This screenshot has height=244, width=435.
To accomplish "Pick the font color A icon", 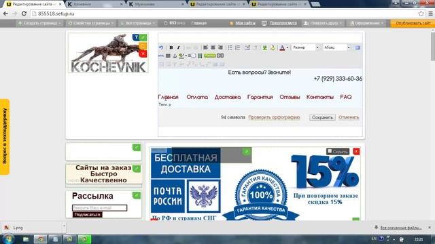I will coord(282,47).
